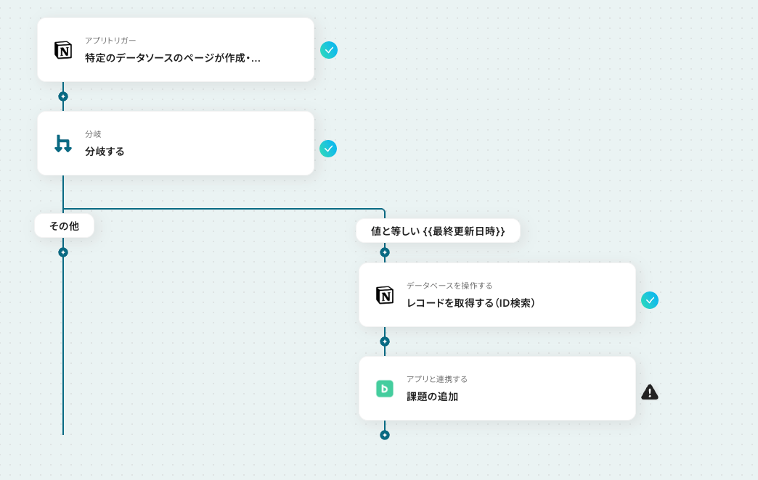Add a step between レコードを取得する and 課題の追加
Image resolution: width=758 pixels, height=480 pixels.
[385, 342]
